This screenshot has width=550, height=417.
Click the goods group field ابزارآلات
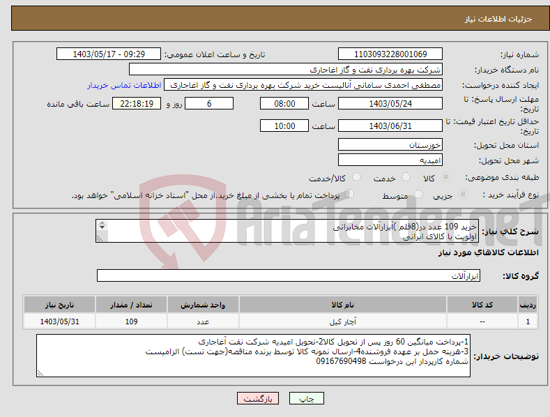pos(289,276)
